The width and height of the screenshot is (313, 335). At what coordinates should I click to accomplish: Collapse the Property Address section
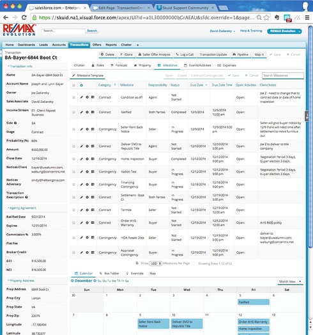[x=21, y=281]
